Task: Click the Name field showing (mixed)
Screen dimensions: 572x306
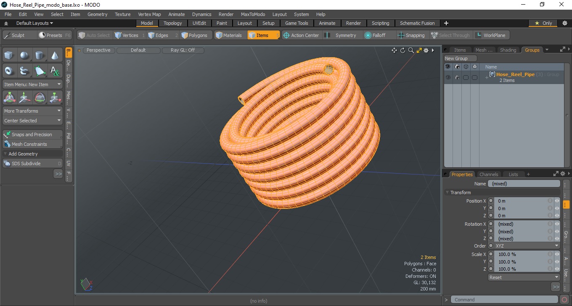Action: coord(524,184)
